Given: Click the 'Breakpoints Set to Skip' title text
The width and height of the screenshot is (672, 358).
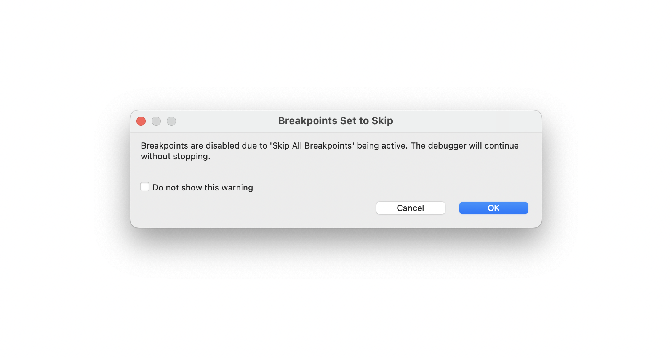Looking at the screenshot, I should (336, 120).
